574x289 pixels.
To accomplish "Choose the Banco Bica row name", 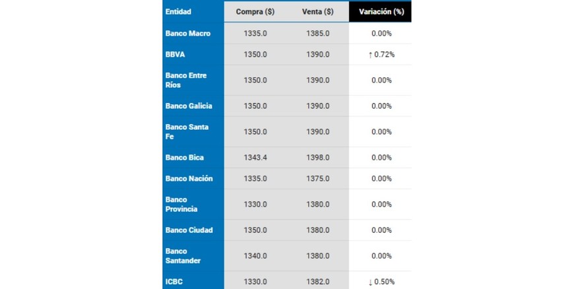I will 184,158.
